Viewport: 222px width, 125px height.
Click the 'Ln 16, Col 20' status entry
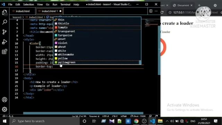point(79,116)
